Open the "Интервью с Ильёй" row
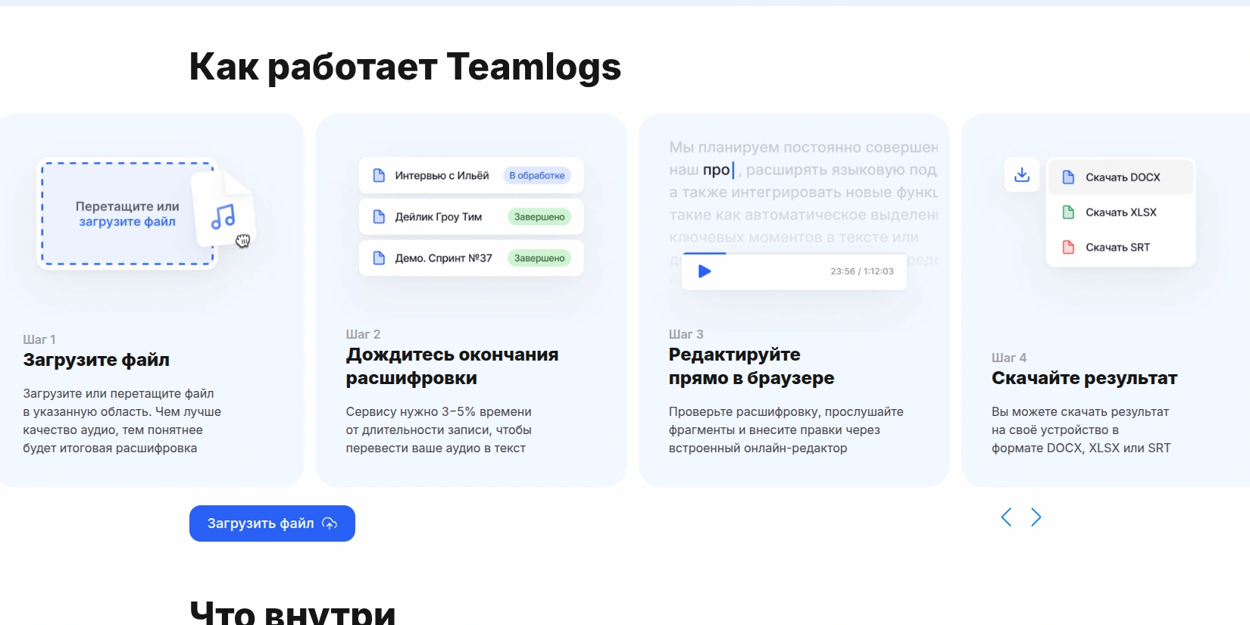The image size is (1250, 625). [471, 176]
